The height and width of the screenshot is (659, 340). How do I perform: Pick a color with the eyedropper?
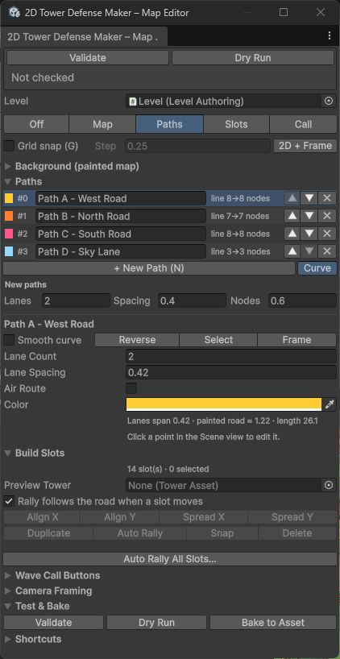330,404
